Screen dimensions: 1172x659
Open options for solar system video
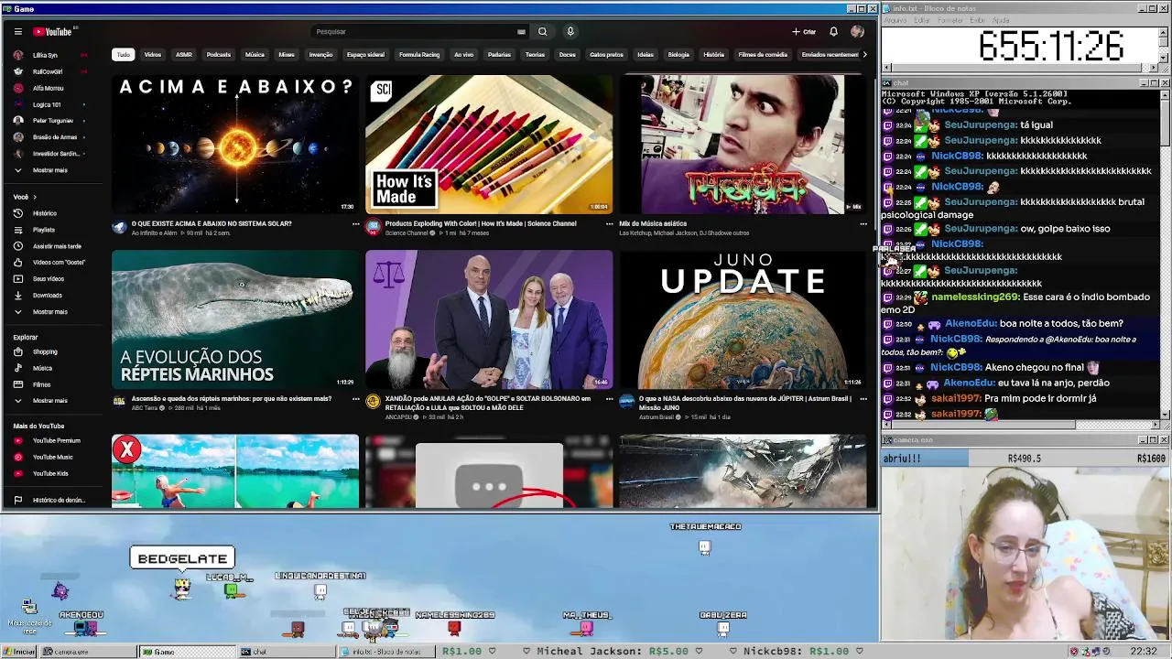tap(355, 223)
